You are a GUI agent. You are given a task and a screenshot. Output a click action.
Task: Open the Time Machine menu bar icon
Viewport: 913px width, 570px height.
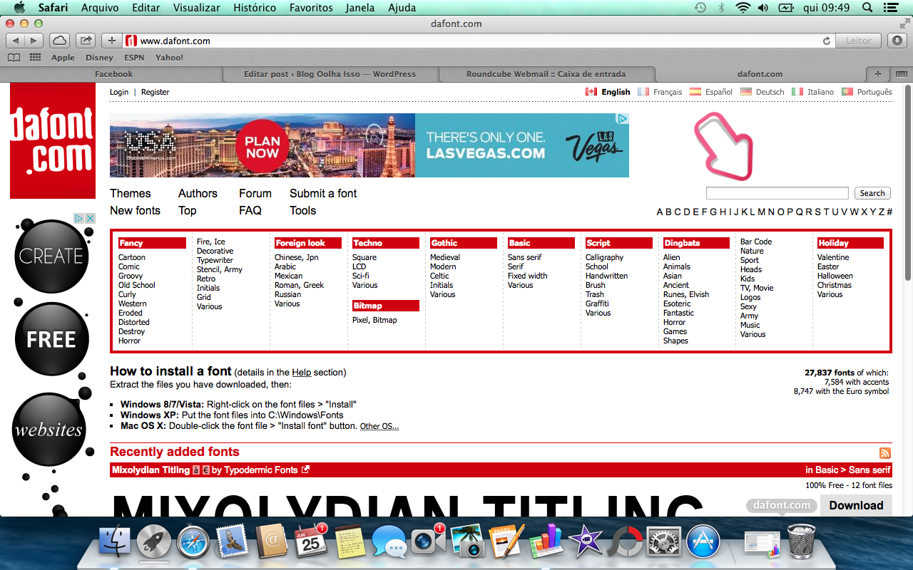700,7
